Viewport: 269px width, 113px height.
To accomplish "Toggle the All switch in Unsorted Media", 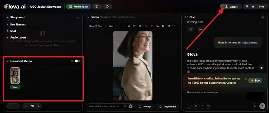I will 77,61.
